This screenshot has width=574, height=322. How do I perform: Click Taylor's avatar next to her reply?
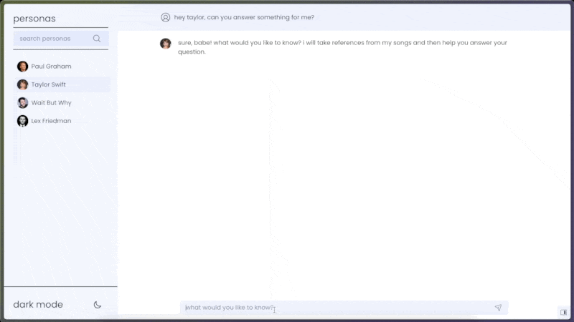click(x=166, y=44)
